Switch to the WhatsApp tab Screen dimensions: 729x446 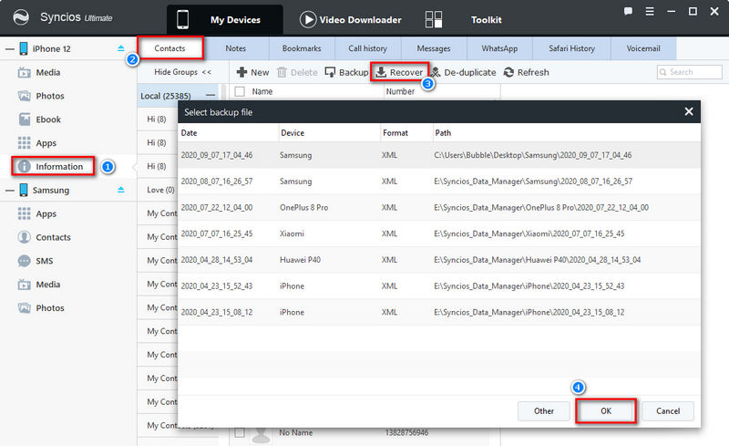[x=499, y=48]
